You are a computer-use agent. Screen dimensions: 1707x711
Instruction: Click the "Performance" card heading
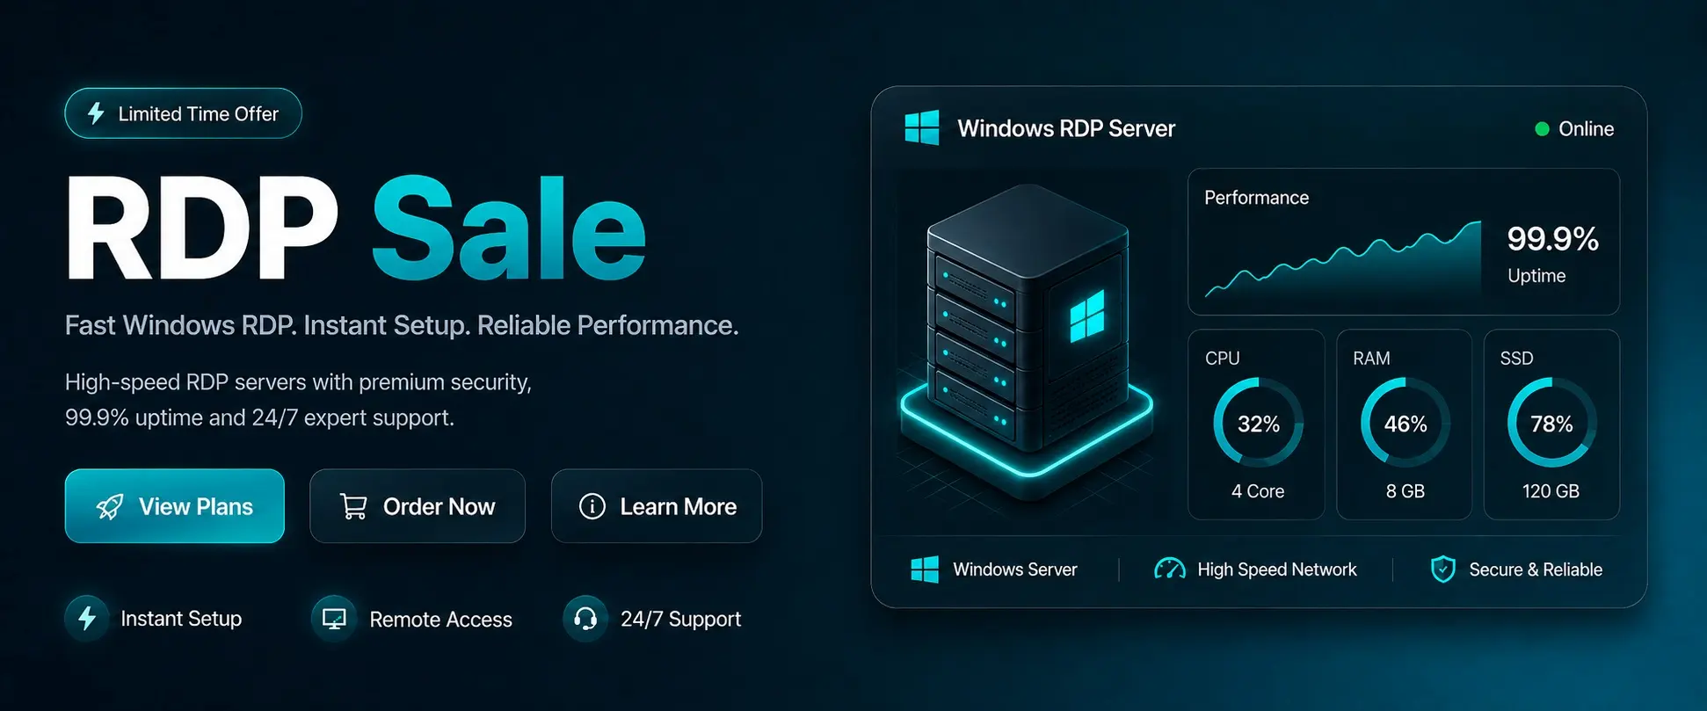(x=1256, y=198)
